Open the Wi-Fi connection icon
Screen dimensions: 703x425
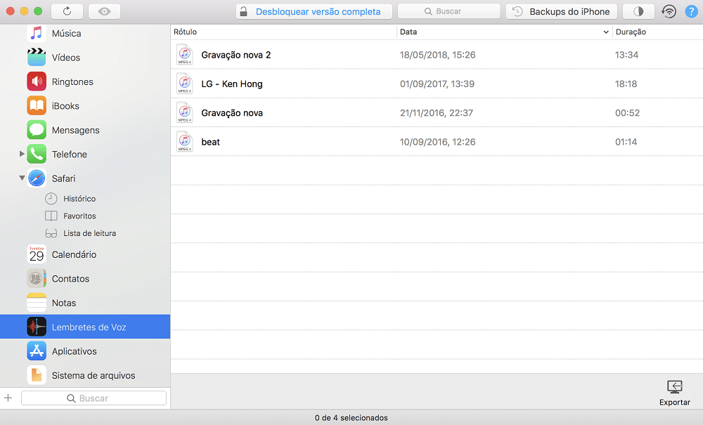[669, 11]
